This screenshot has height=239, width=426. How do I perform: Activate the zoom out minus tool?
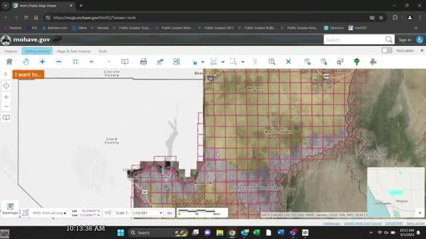click(x=59, y=62)
